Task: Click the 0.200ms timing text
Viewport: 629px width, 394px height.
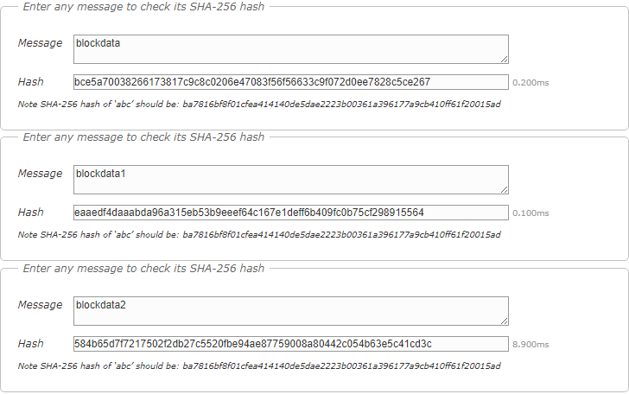Action: (x=531, y=83)
